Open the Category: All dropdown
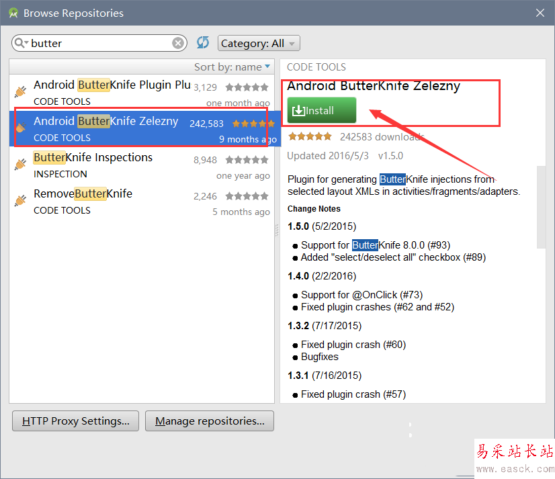The image size is (555, 479). [259, 43]
